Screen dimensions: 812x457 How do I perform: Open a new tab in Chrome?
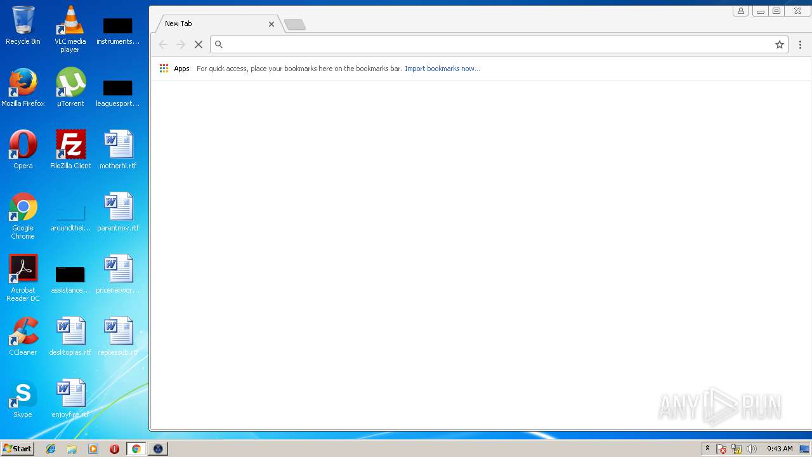[295, 25]
